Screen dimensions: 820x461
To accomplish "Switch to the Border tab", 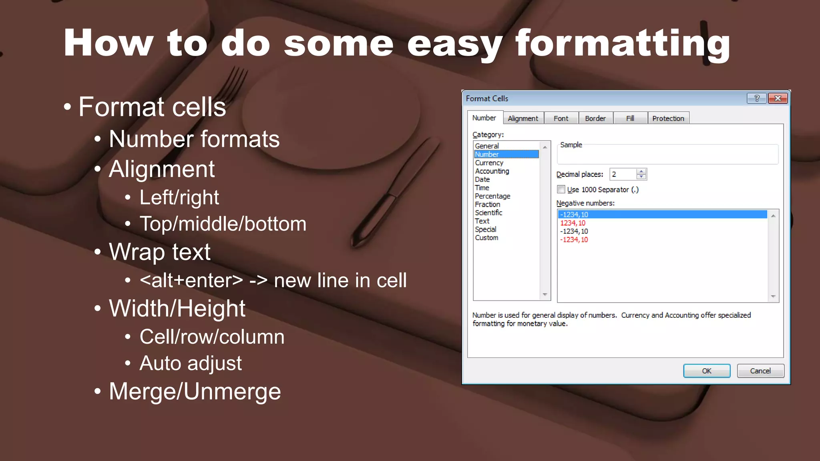I will click(x=595, y=118).
